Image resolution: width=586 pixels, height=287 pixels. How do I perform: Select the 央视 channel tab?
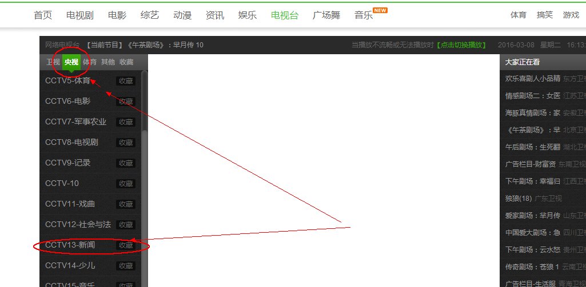click(71, 62)
